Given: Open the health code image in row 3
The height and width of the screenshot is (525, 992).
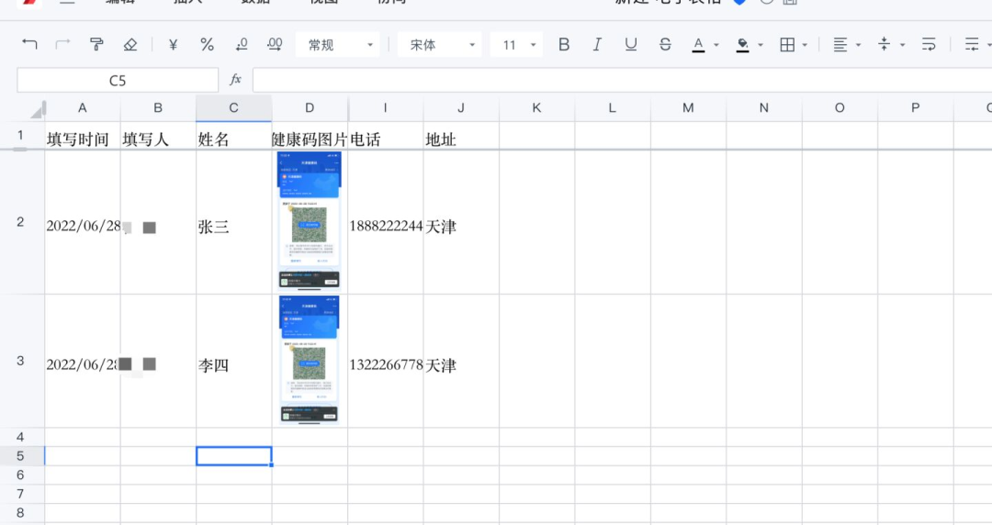Looking at the screenshot, I should click(x=310, y=360).
